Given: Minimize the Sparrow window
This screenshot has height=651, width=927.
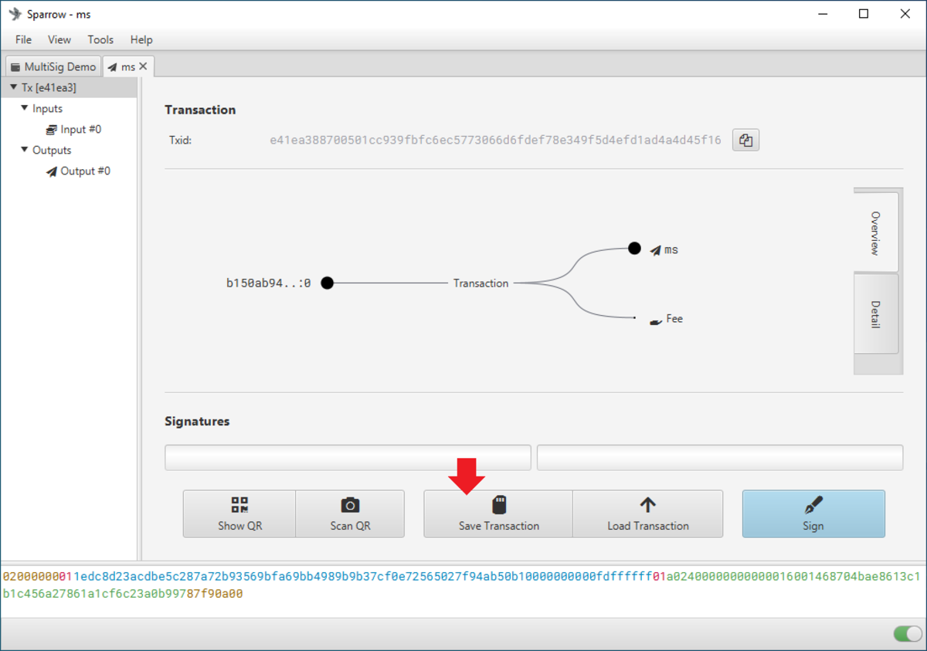Looking at the screenshot, I should coord(823,14).
